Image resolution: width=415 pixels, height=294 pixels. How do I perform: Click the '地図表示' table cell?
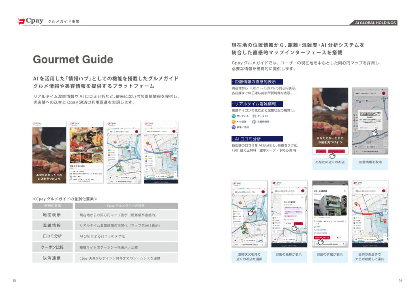tap(52, 215)
